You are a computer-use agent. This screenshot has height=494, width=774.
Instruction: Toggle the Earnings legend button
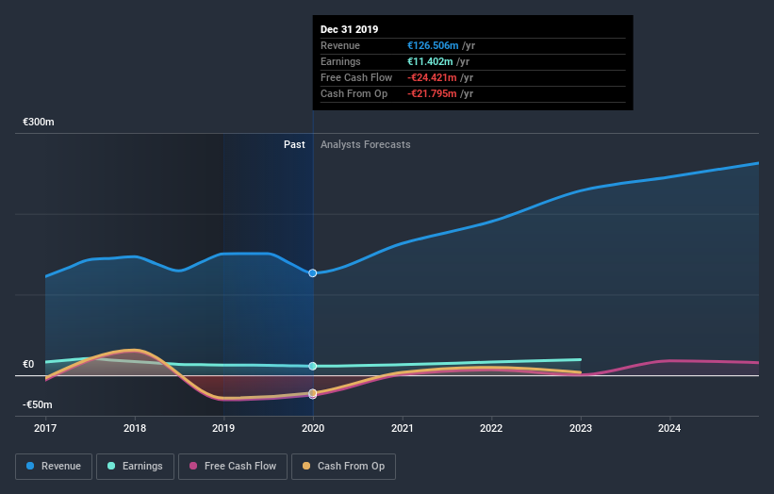click(x=135, y=467)
